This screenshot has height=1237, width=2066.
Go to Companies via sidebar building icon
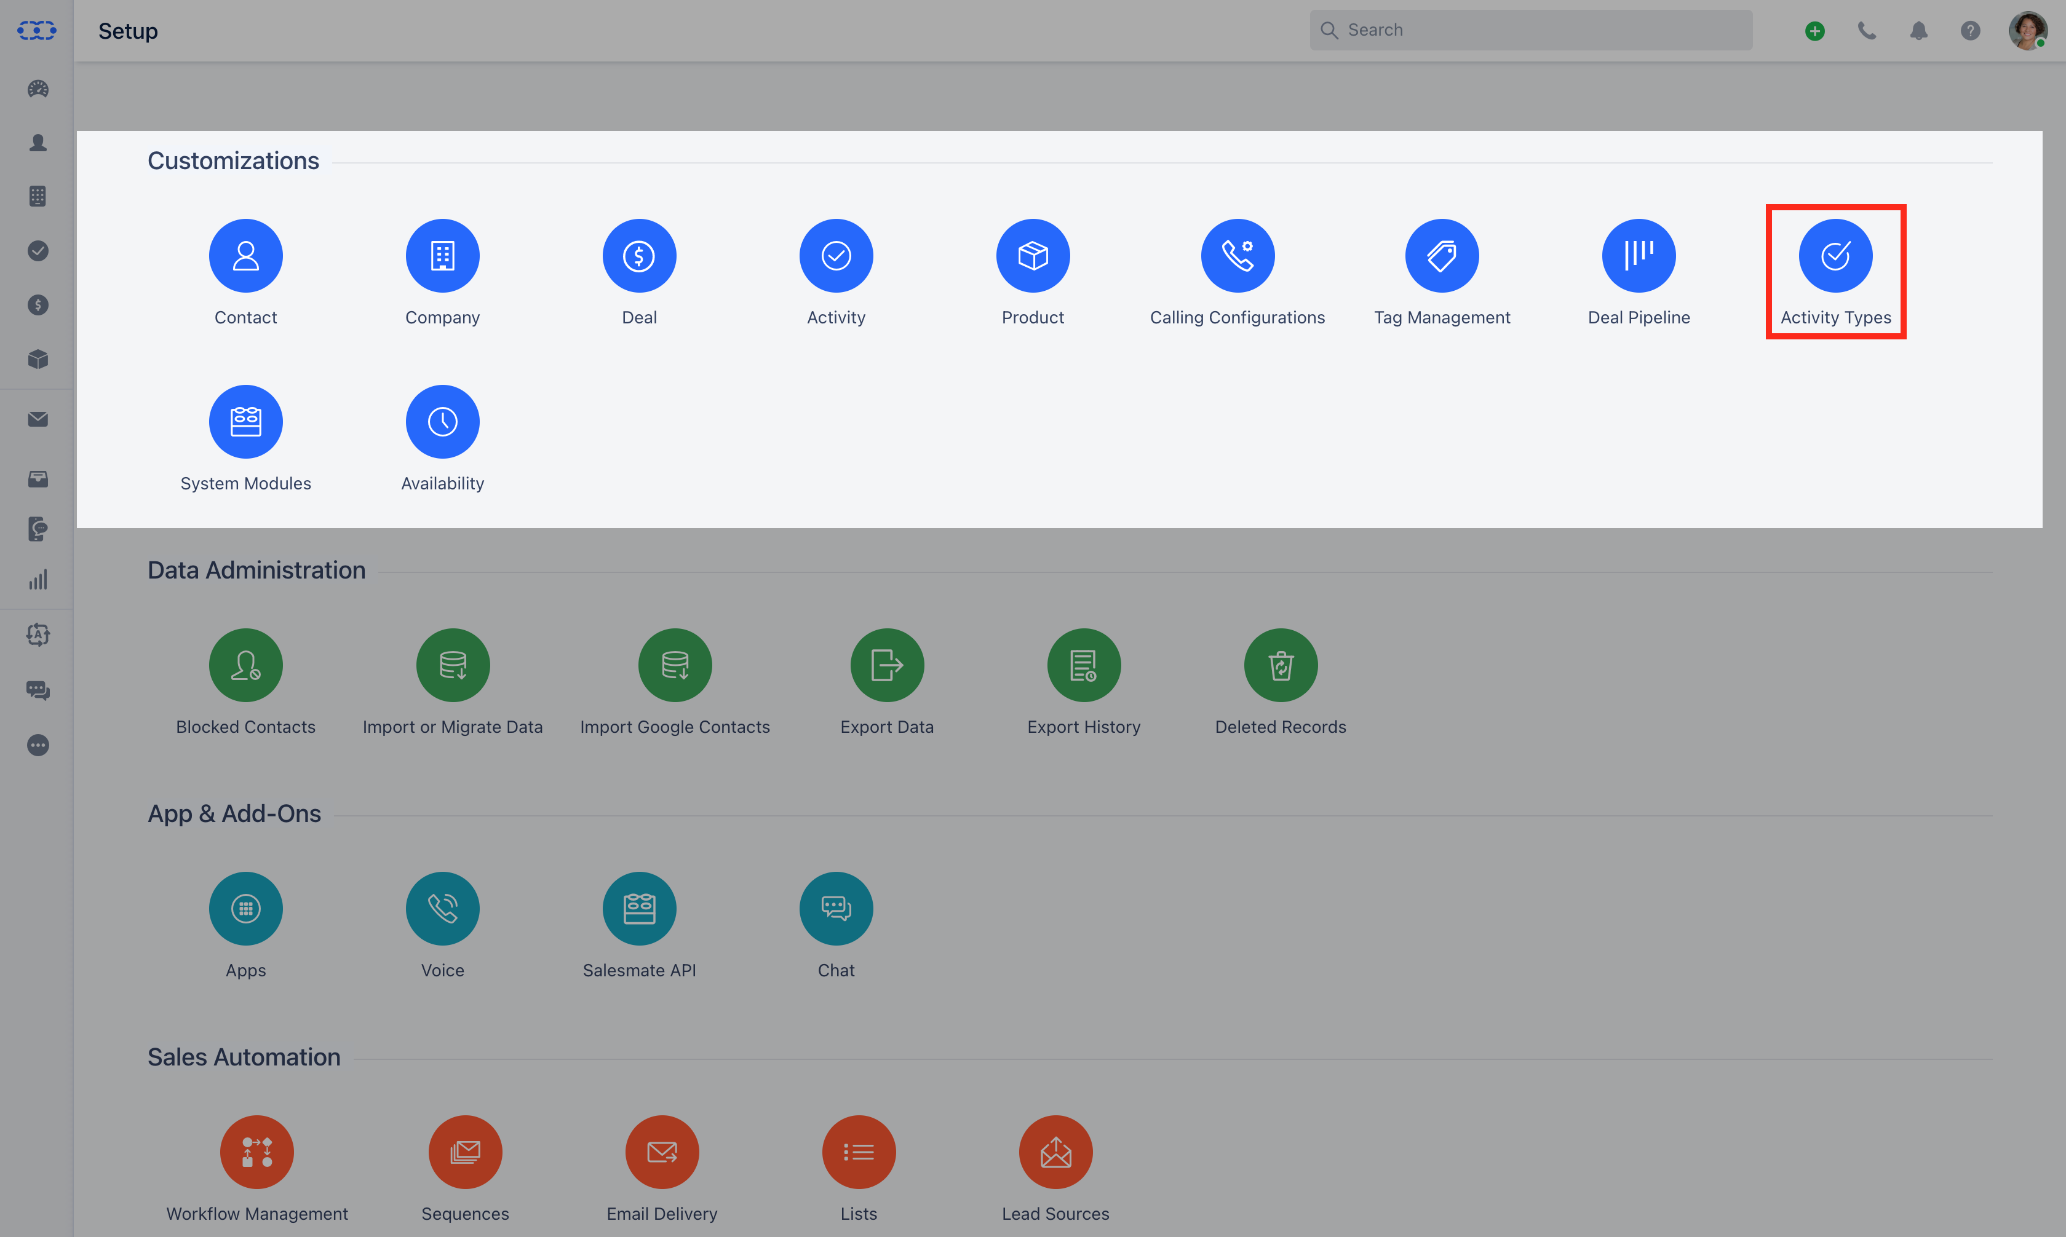[38, 197]
